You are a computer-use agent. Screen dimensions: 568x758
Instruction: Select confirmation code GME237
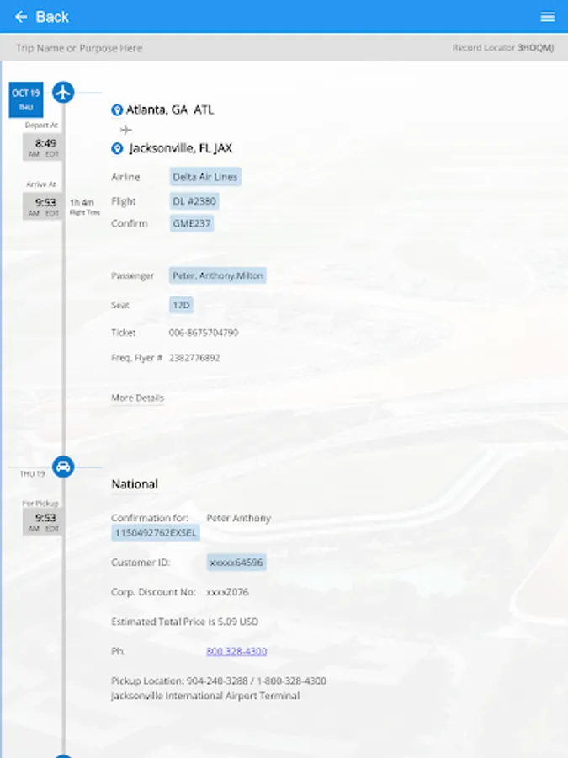pyautogui.click(x=192, y=223)
